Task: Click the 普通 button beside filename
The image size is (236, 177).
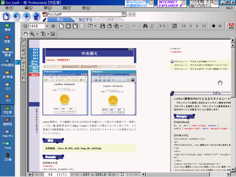Action: [x=132, y=14]
